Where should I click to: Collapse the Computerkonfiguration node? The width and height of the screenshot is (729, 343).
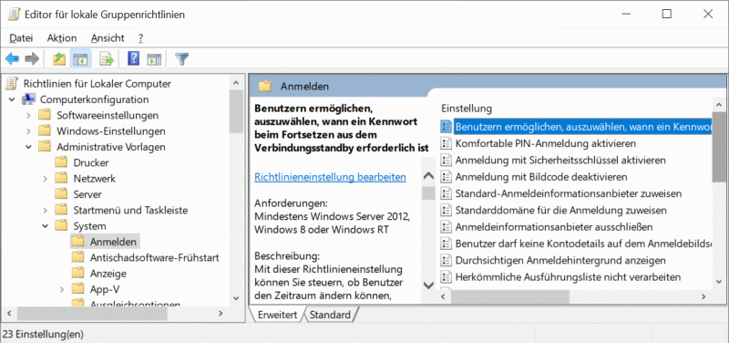(12, 99)
